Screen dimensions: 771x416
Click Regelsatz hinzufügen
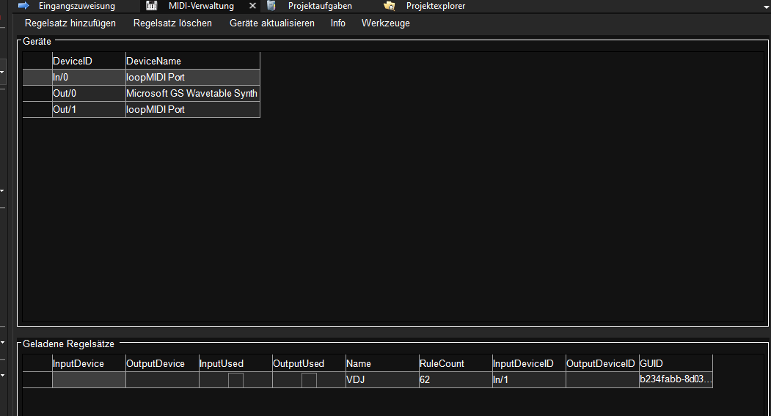70,23
